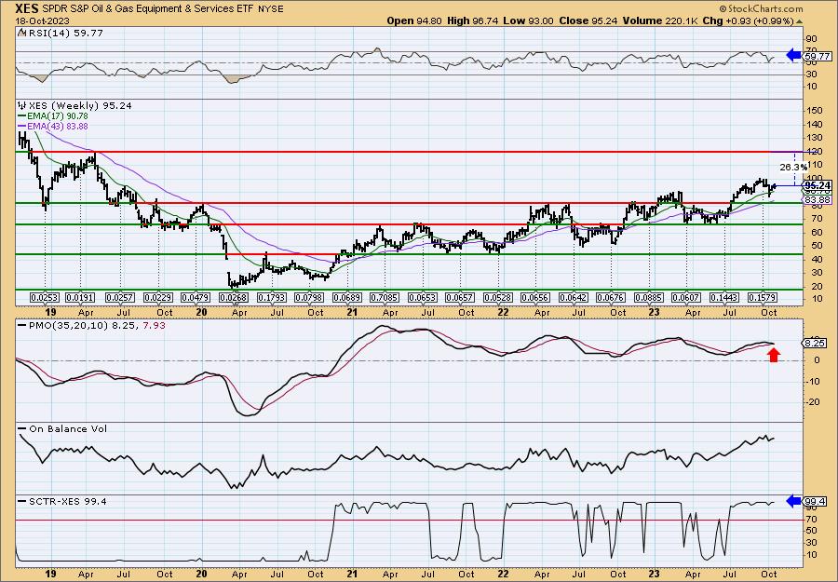Click the PMO(35,20,10) 8.25 legend label
The width and height of the screenshot is (838, 582).
pyautogui.click(x=83, y=324)
